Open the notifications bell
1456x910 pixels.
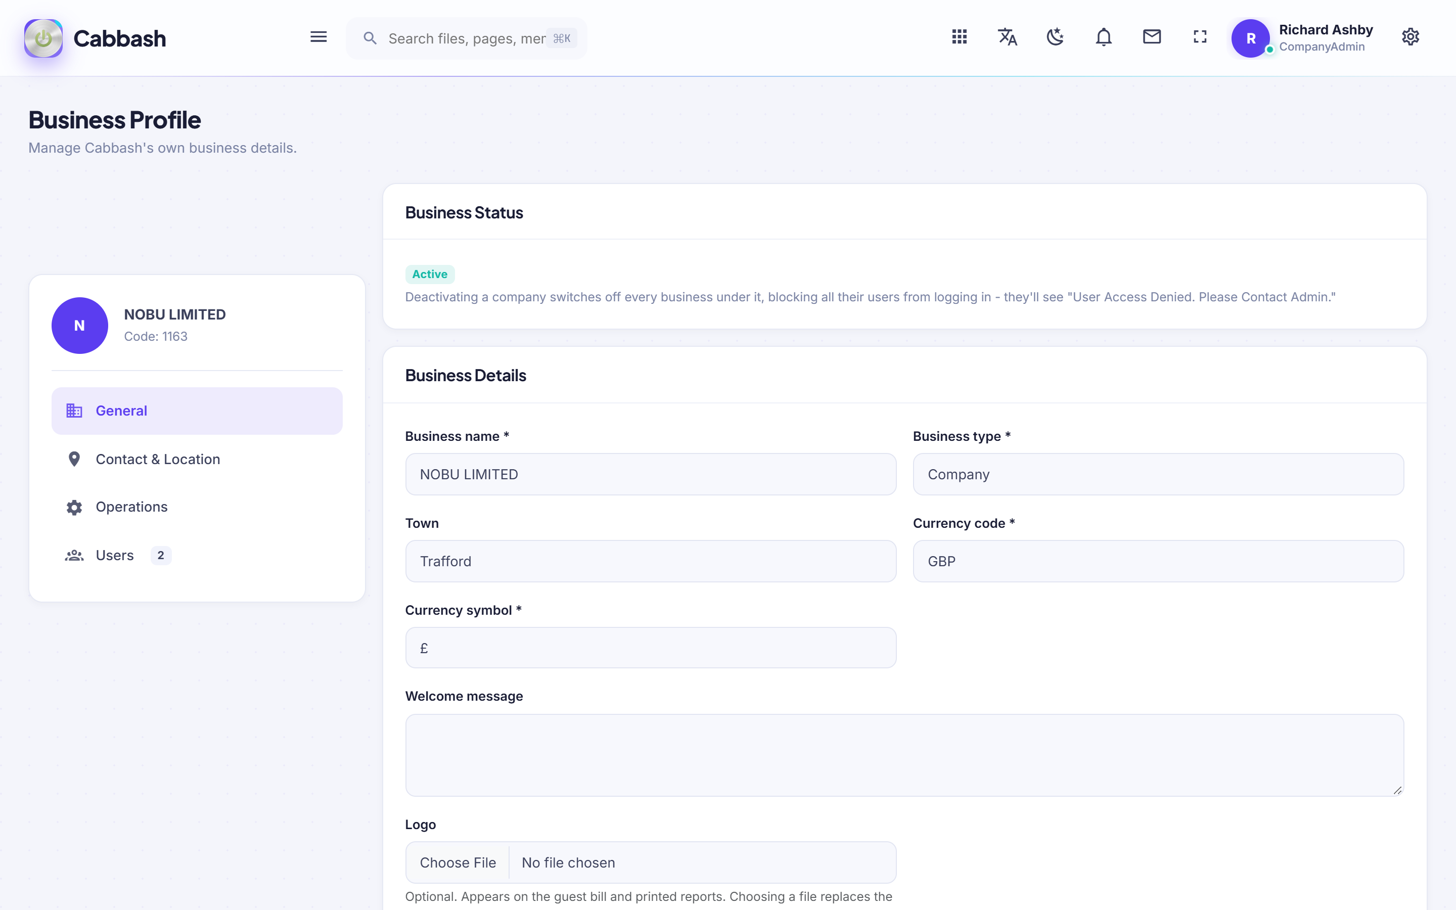click(x=1104, y=37)
